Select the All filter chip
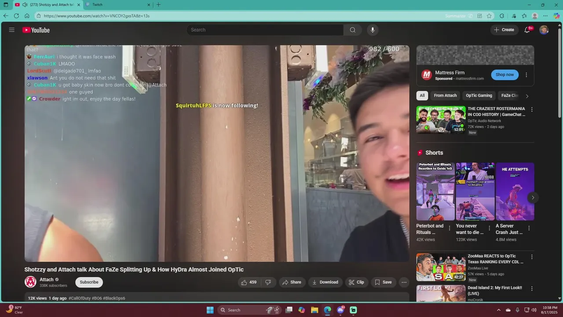This screenshot has height=317, width=563. pos(422,96)
